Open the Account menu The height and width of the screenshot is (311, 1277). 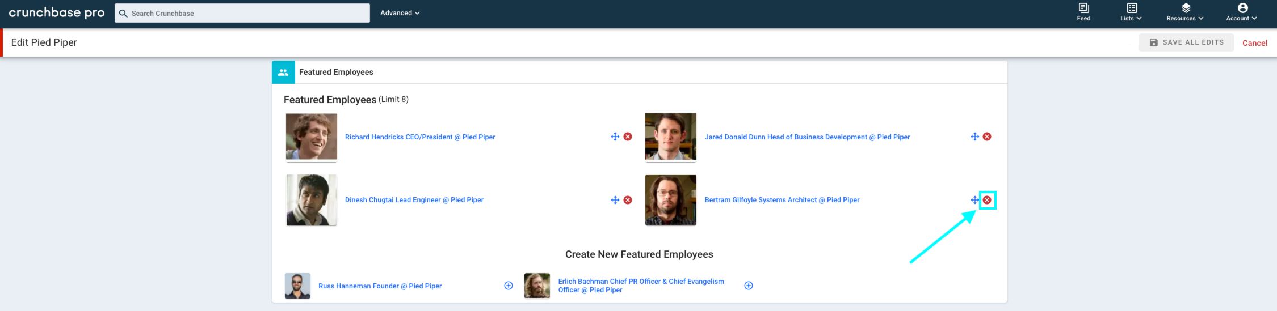coord(1242,12)
